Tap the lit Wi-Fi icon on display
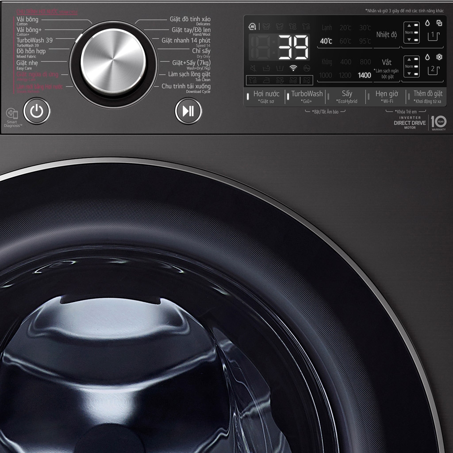This screenshot has height=453, width=453. [293, 68]
